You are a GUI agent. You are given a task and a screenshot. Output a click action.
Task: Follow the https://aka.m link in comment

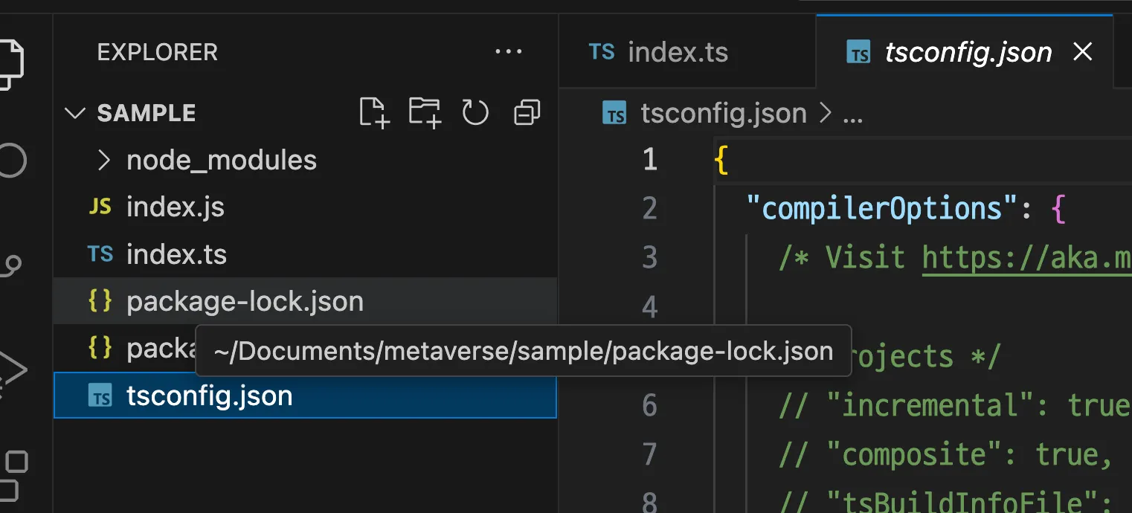point(1026,257)
